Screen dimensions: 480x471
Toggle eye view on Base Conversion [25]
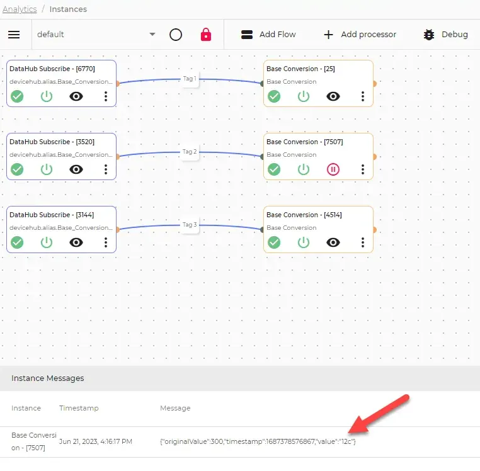pos(333,96)
